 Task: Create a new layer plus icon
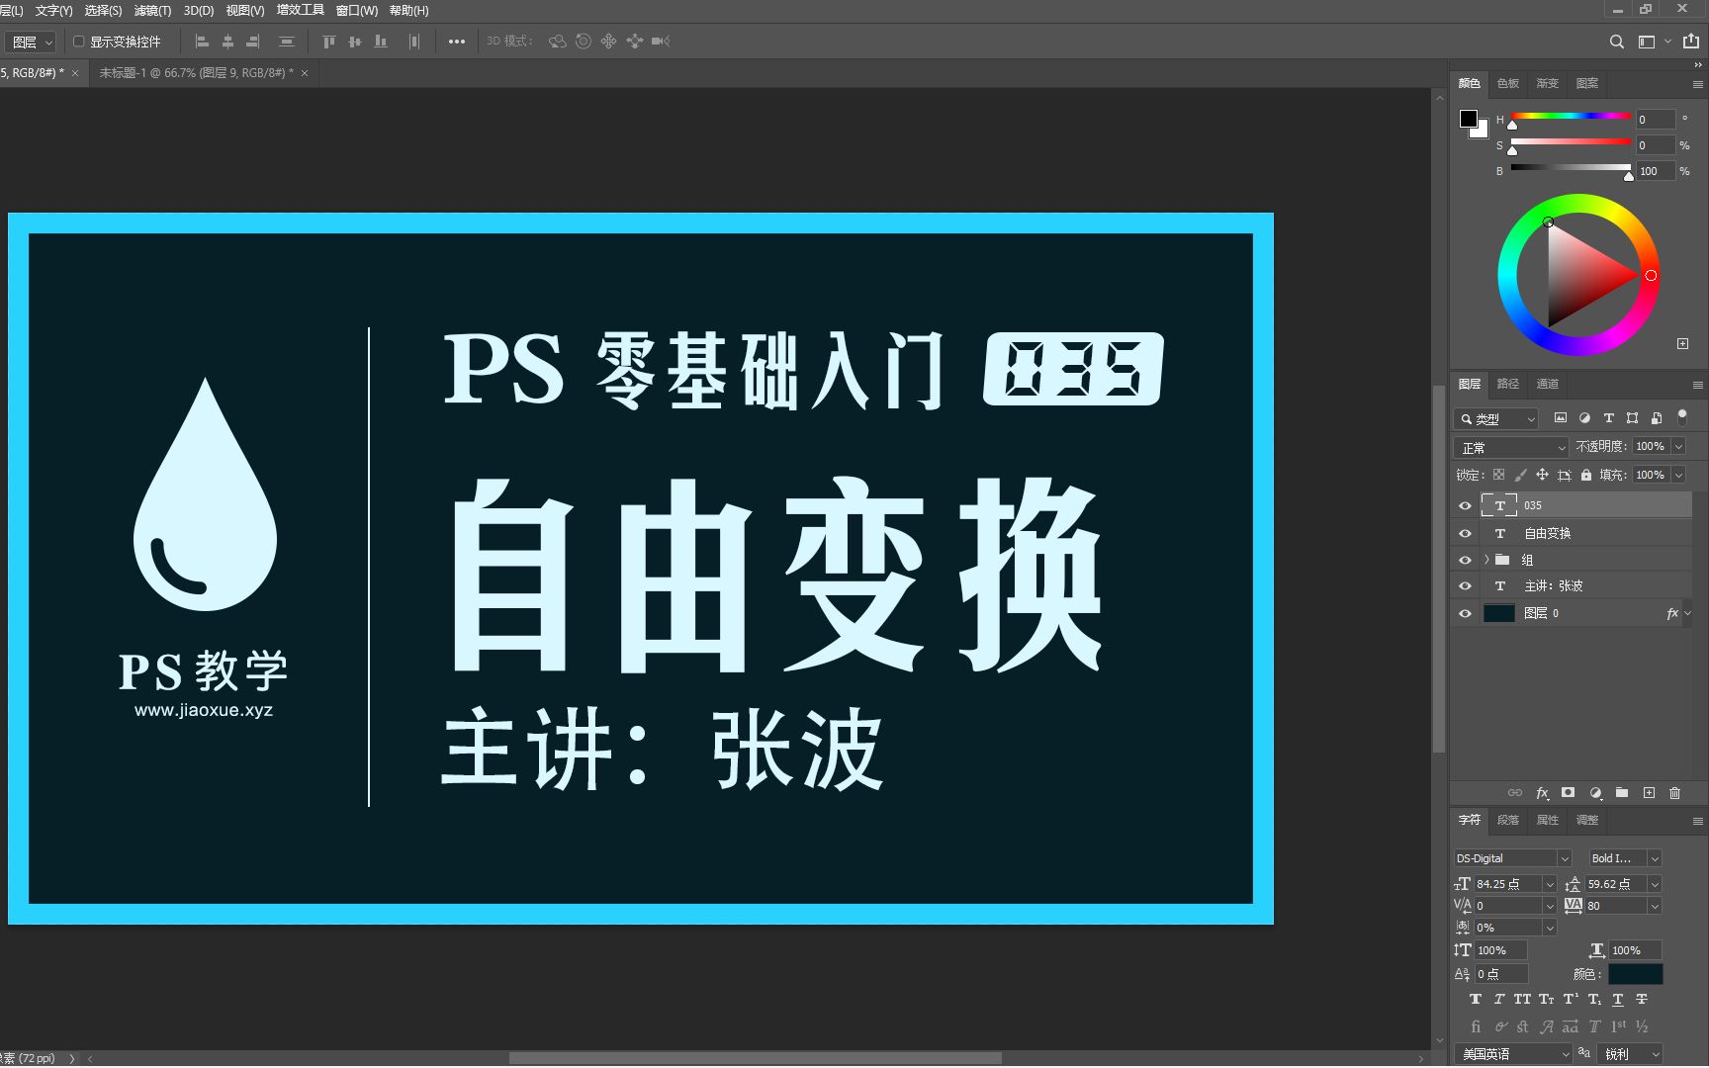pos(1649,793)
